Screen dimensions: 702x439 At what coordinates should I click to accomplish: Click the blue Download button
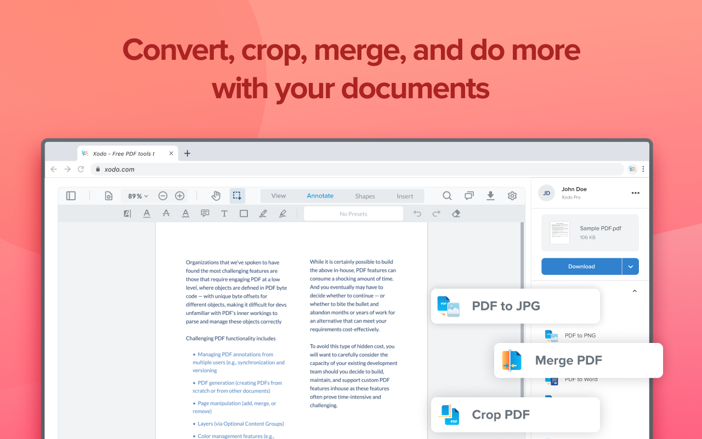click(x=581, y=266)
